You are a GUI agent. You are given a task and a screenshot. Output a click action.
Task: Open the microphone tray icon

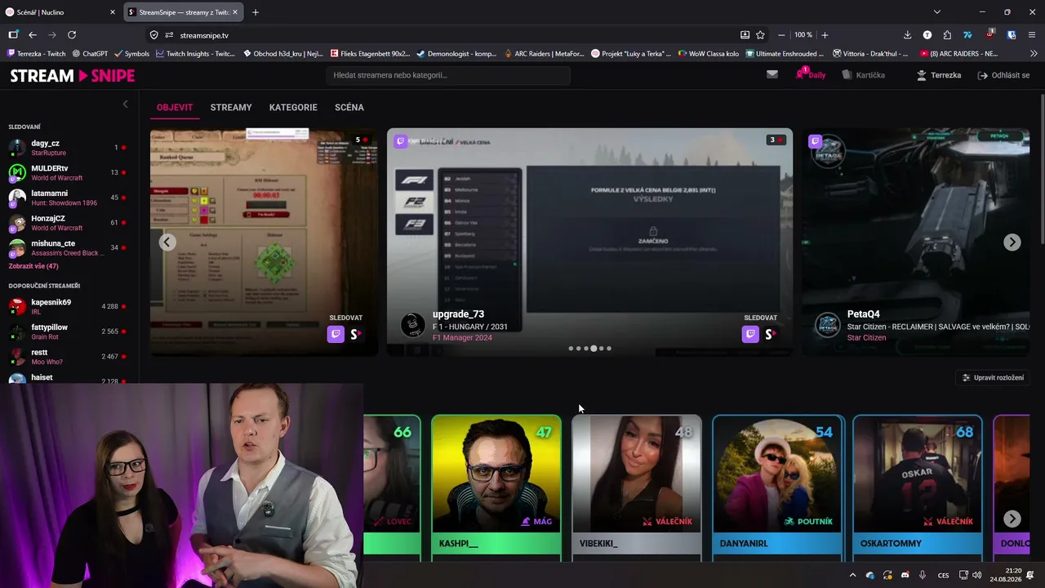coord(923,575)
